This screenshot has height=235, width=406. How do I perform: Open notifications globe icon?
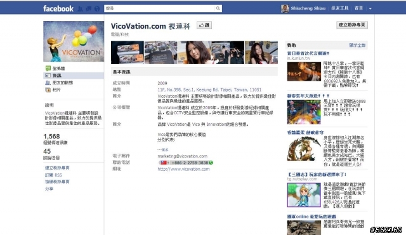pos(97,9)
